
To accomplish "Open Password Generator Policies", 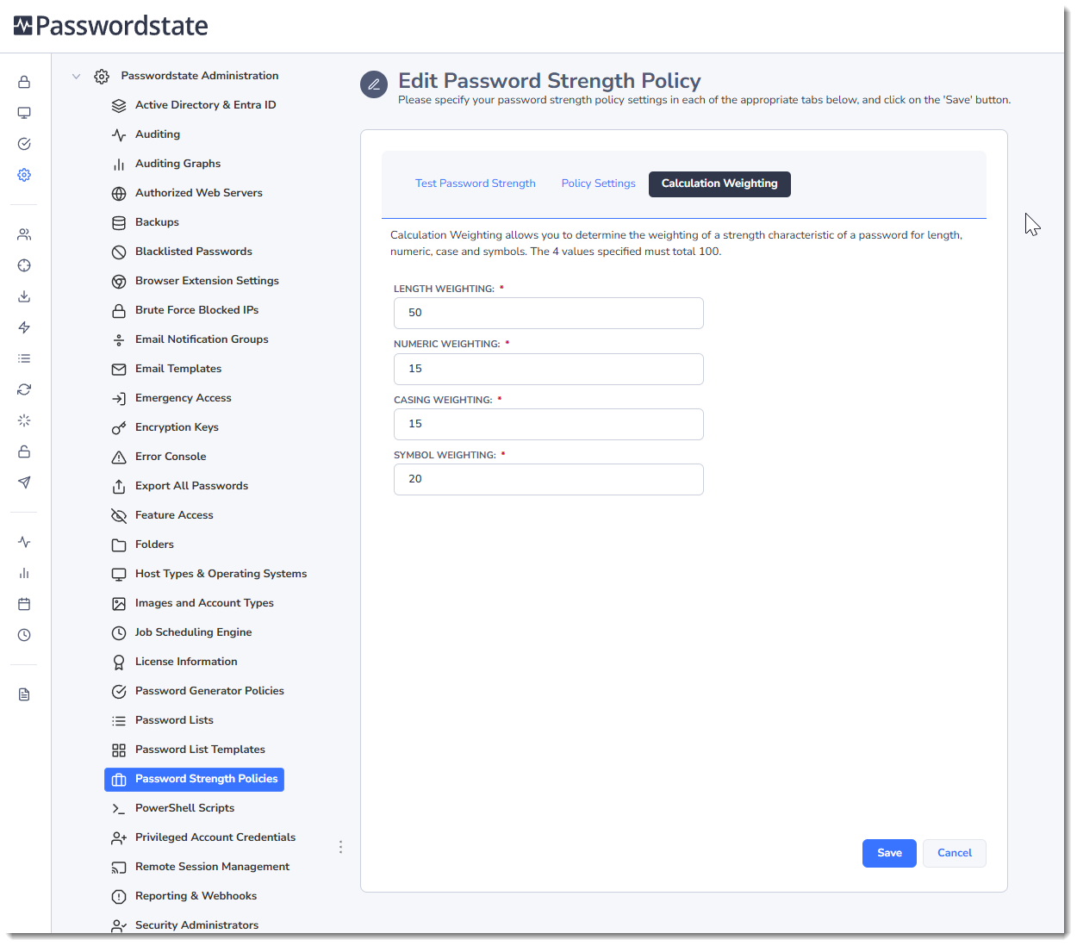I will pyautogui.click(x=209, y=691).
